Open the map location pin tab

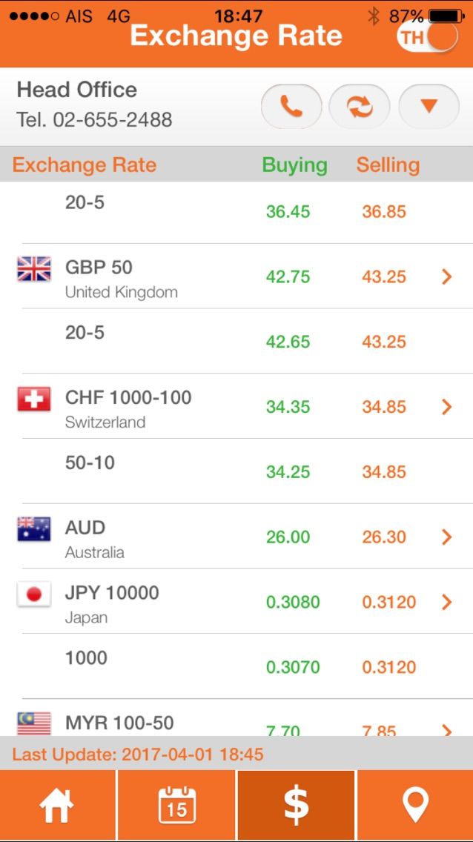click(415, 806)
